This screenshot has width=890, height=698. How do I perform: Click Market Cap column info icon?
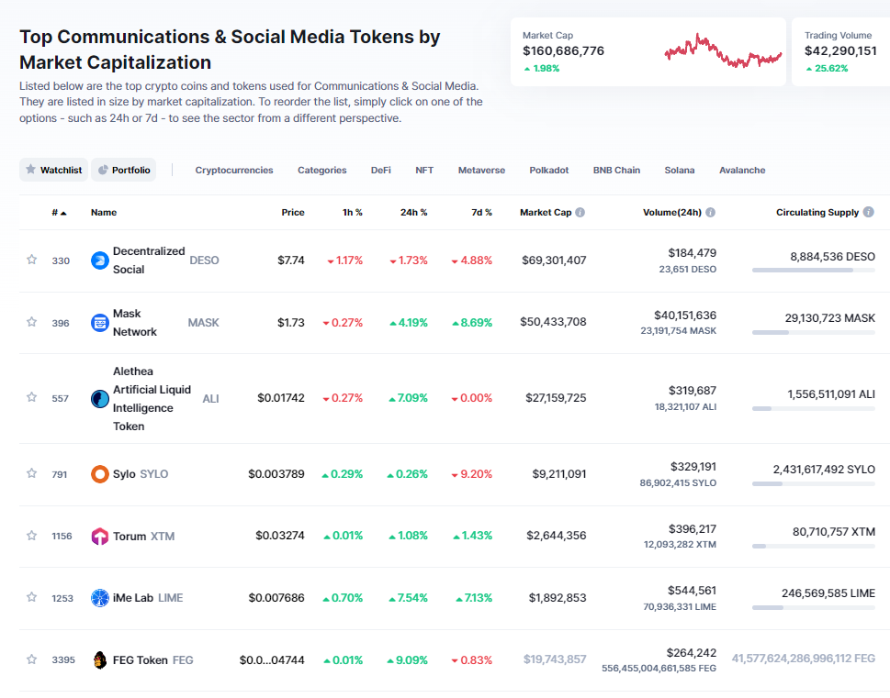click(x=580, y=213)
